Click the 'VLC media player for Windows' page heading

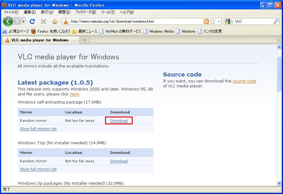(68, 57)
